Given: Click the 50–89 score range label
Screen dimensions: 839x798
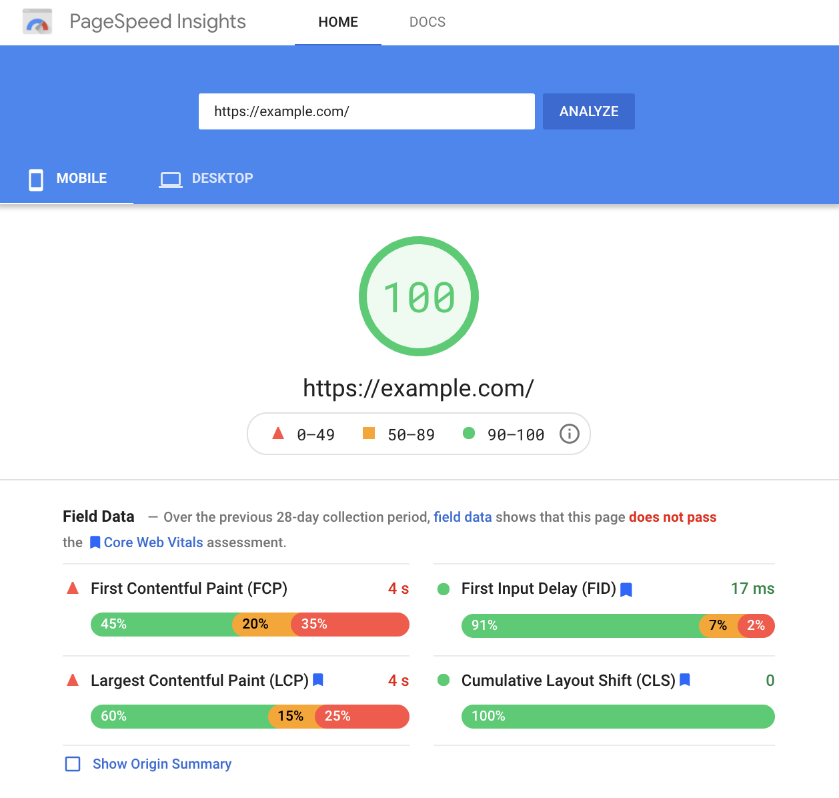Looking at the screenshot, I should coord(411,435).
